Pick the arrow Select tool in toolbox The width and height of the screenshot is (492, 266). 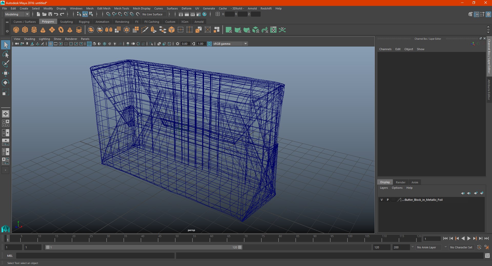[x=5, y=45]
